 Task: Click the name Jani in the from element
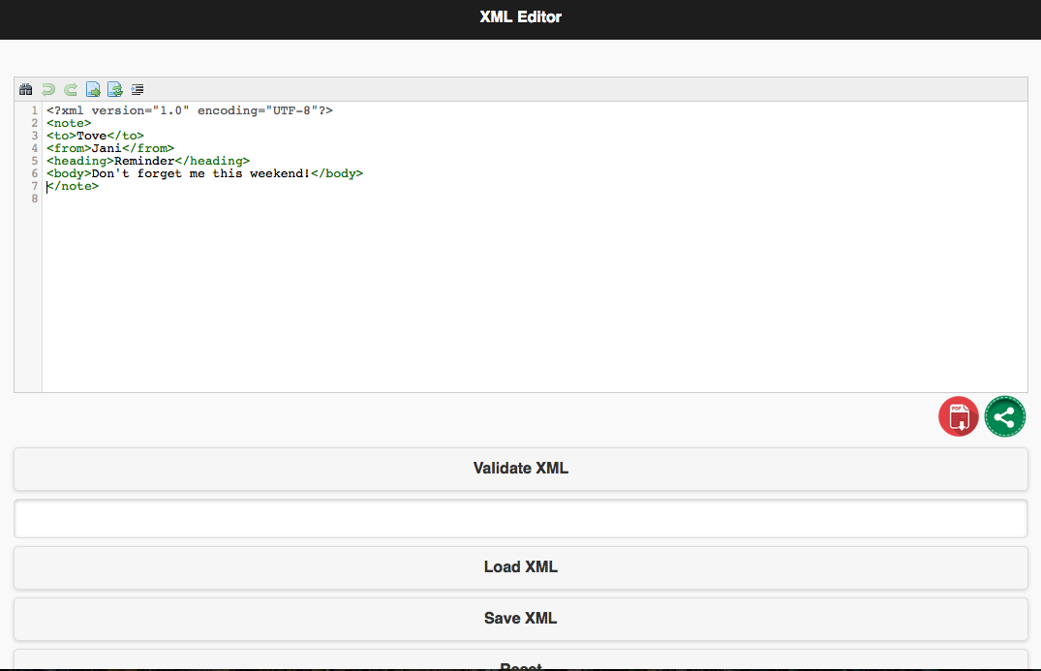(x=107, y=148)
